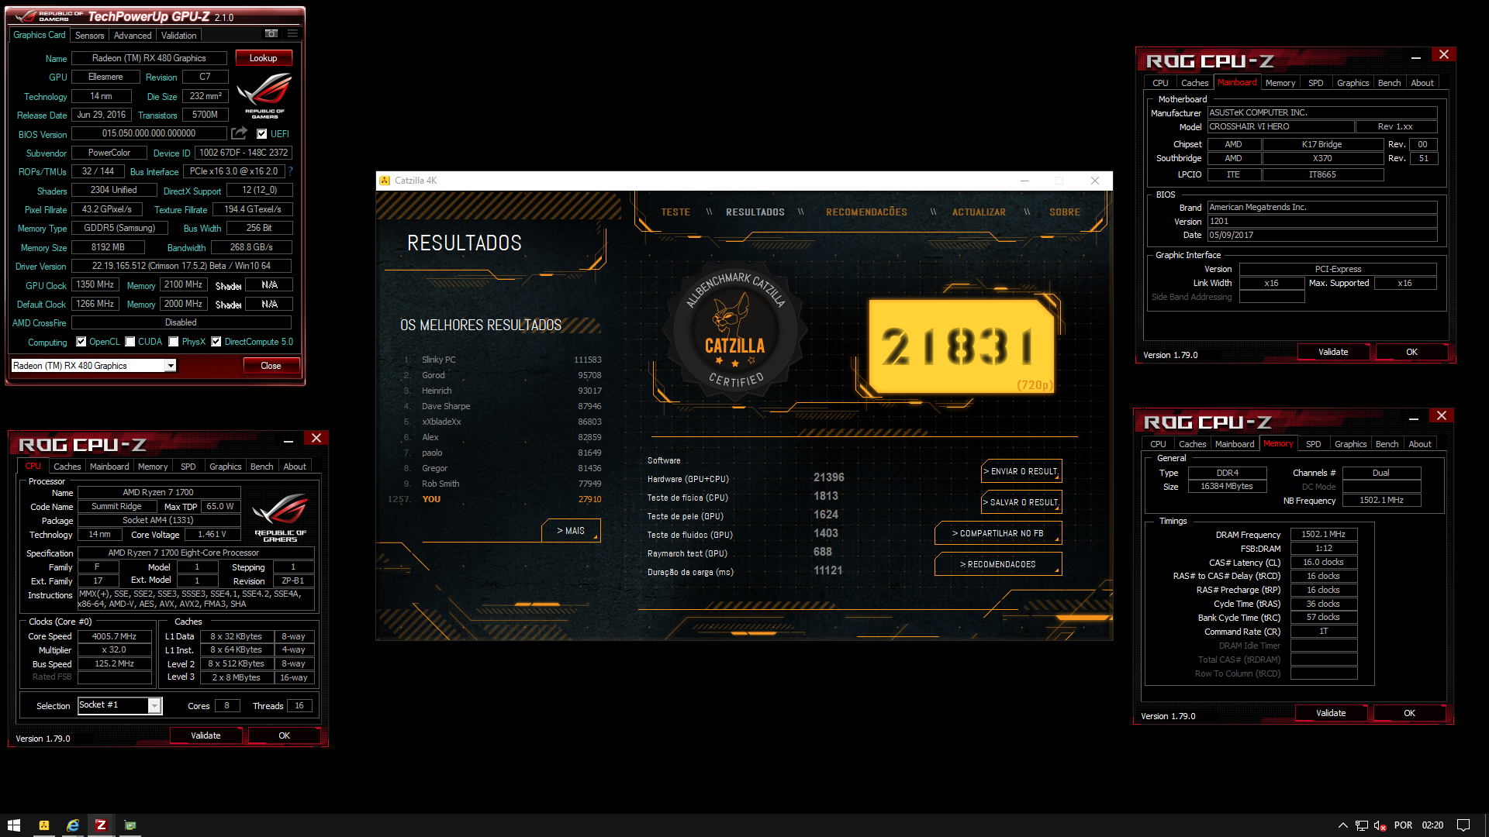Click the POR language indicator in the taskbar
The image size is (1489, 837).
1403,825
